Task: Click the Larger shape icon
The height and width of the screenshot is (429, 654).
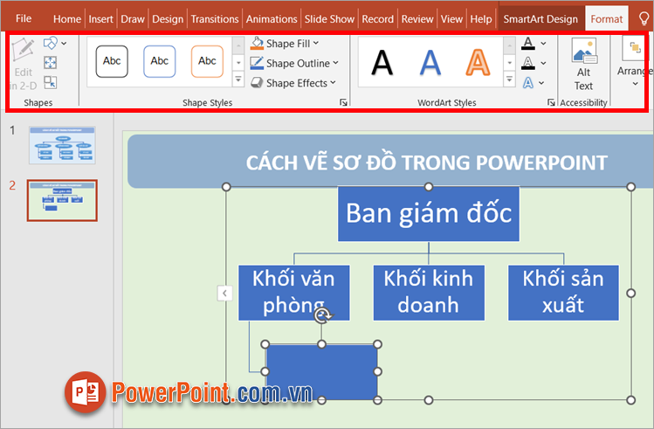Action: pyautogui.click(x=50, y=63)
